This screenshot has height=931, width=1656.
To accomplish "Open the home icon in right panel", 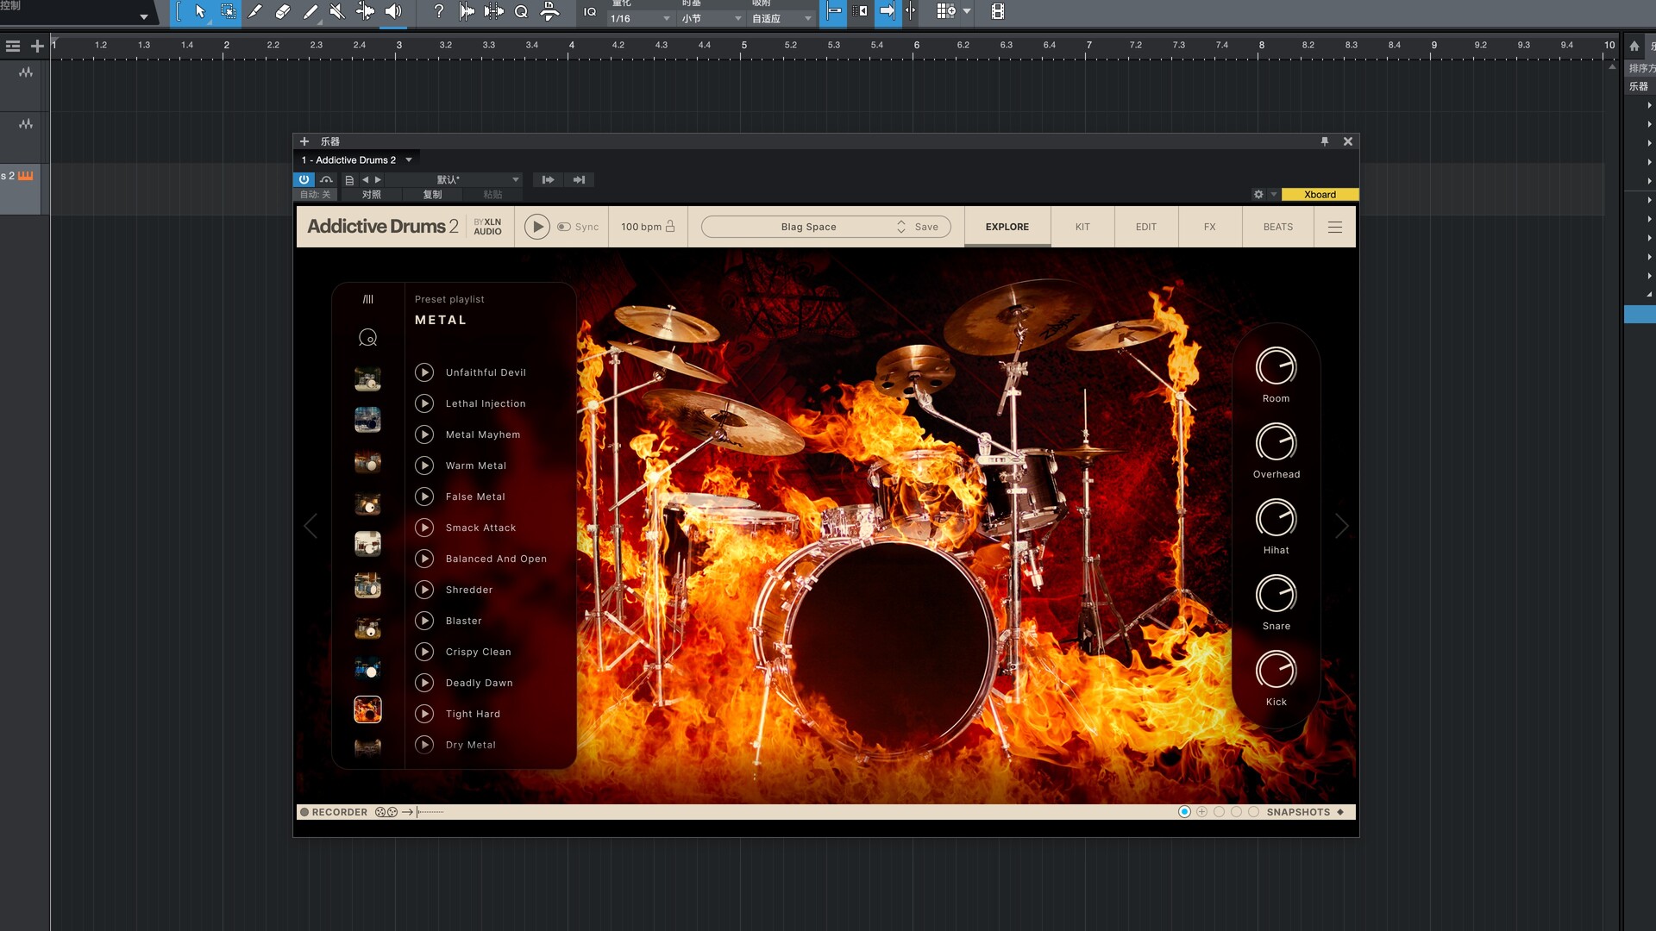I will click(1634, 46).
